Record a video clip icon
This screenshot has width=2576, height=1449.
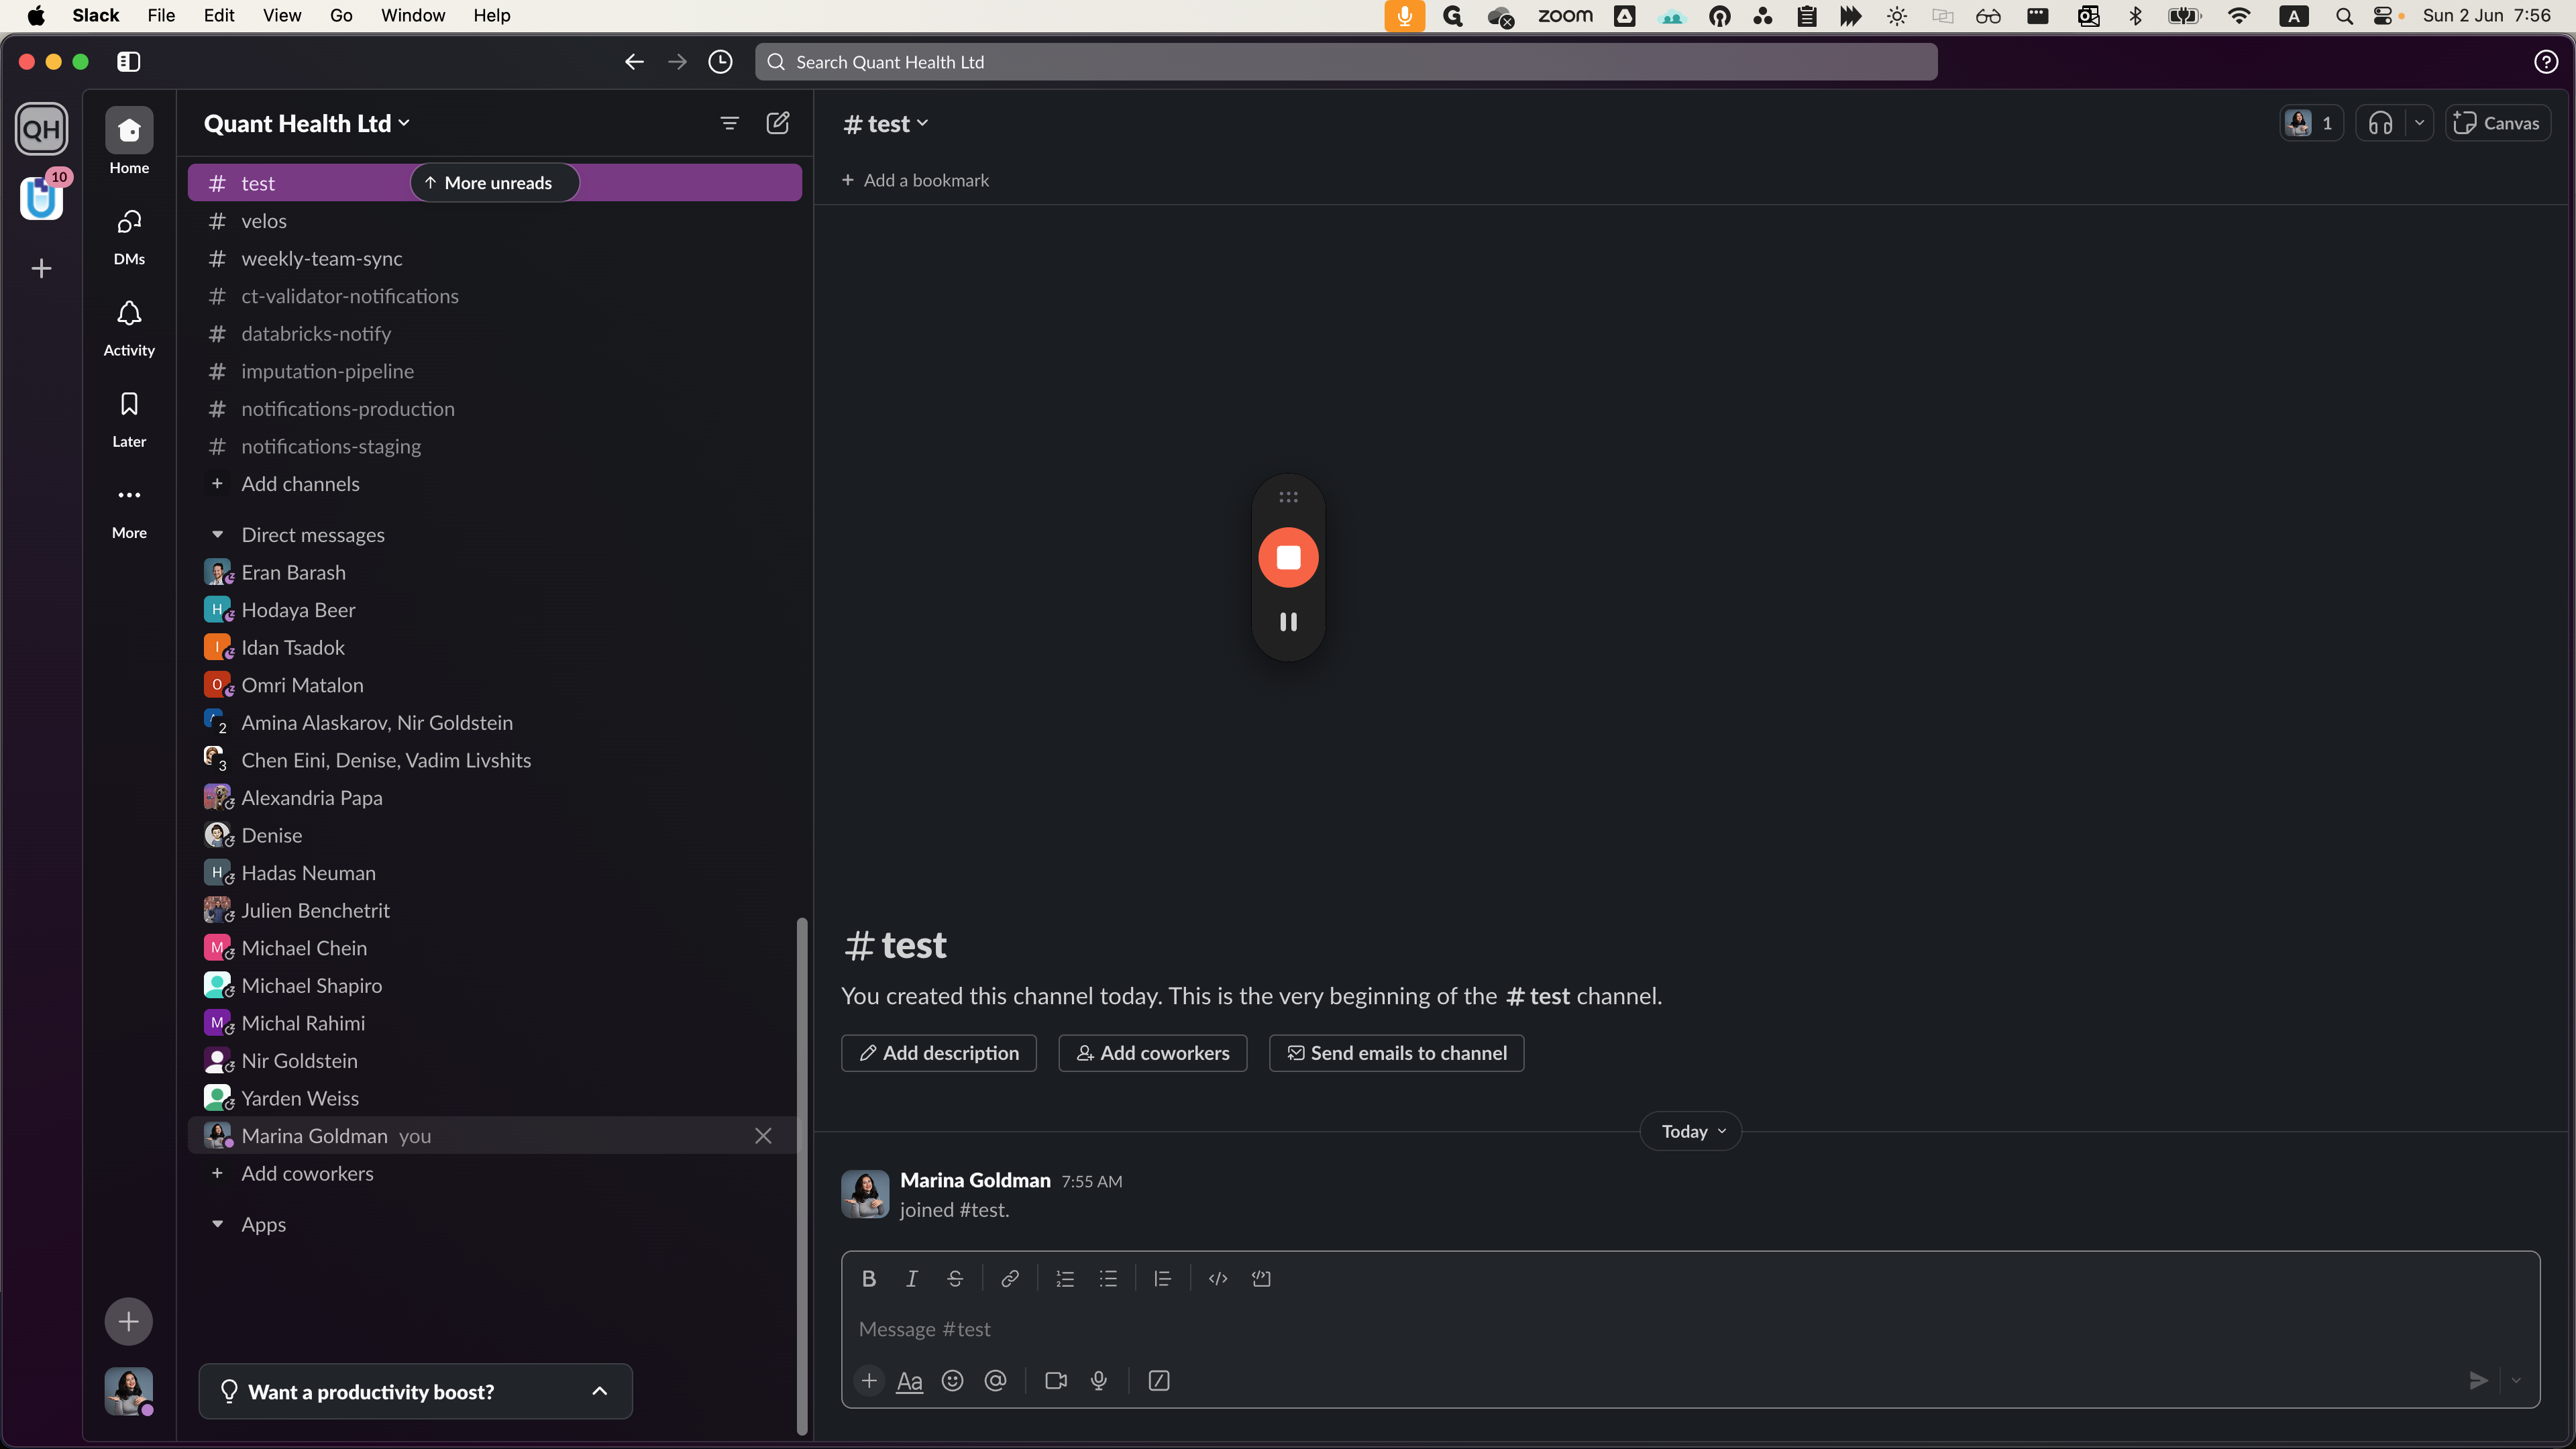coord(1056,1381)
